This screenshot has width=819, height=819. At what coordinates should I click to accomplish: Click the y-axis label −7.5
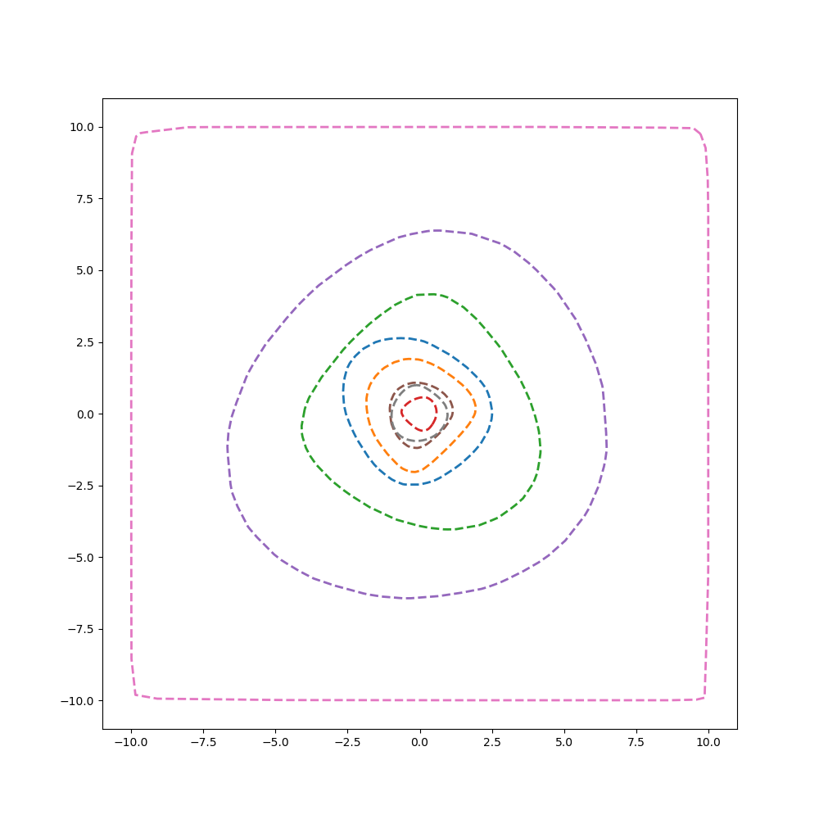point(81,629)
